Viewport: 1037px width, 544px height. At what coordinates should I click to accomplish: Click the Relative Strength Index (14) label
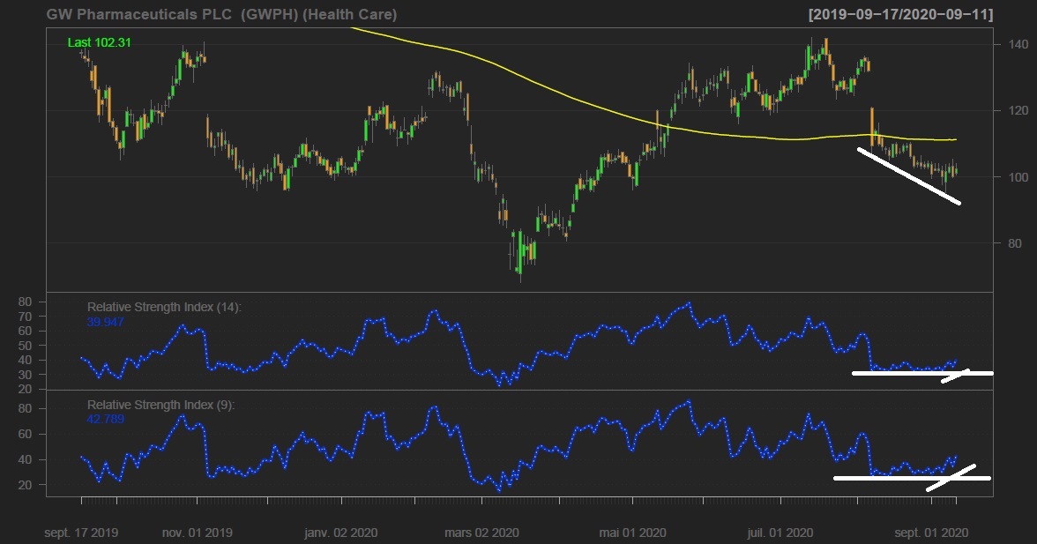pyautogui.click(x=164, y=307)
